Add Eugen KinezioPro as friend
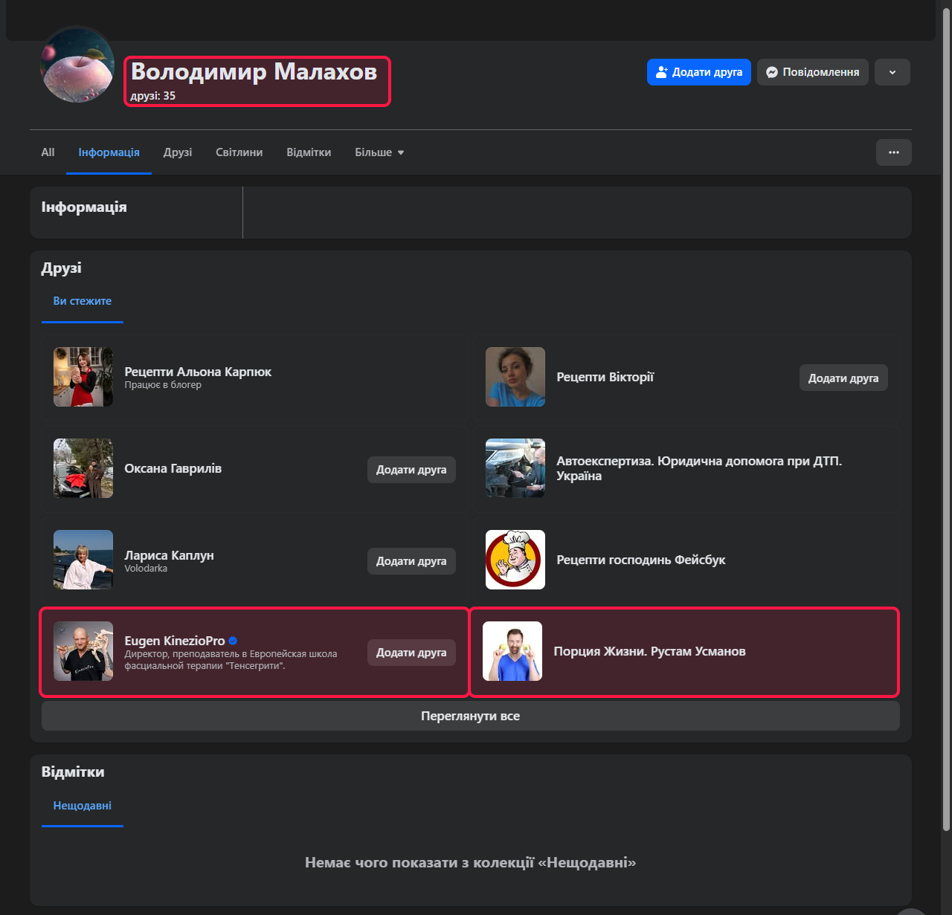952x915 pixels. pos(411,652)
